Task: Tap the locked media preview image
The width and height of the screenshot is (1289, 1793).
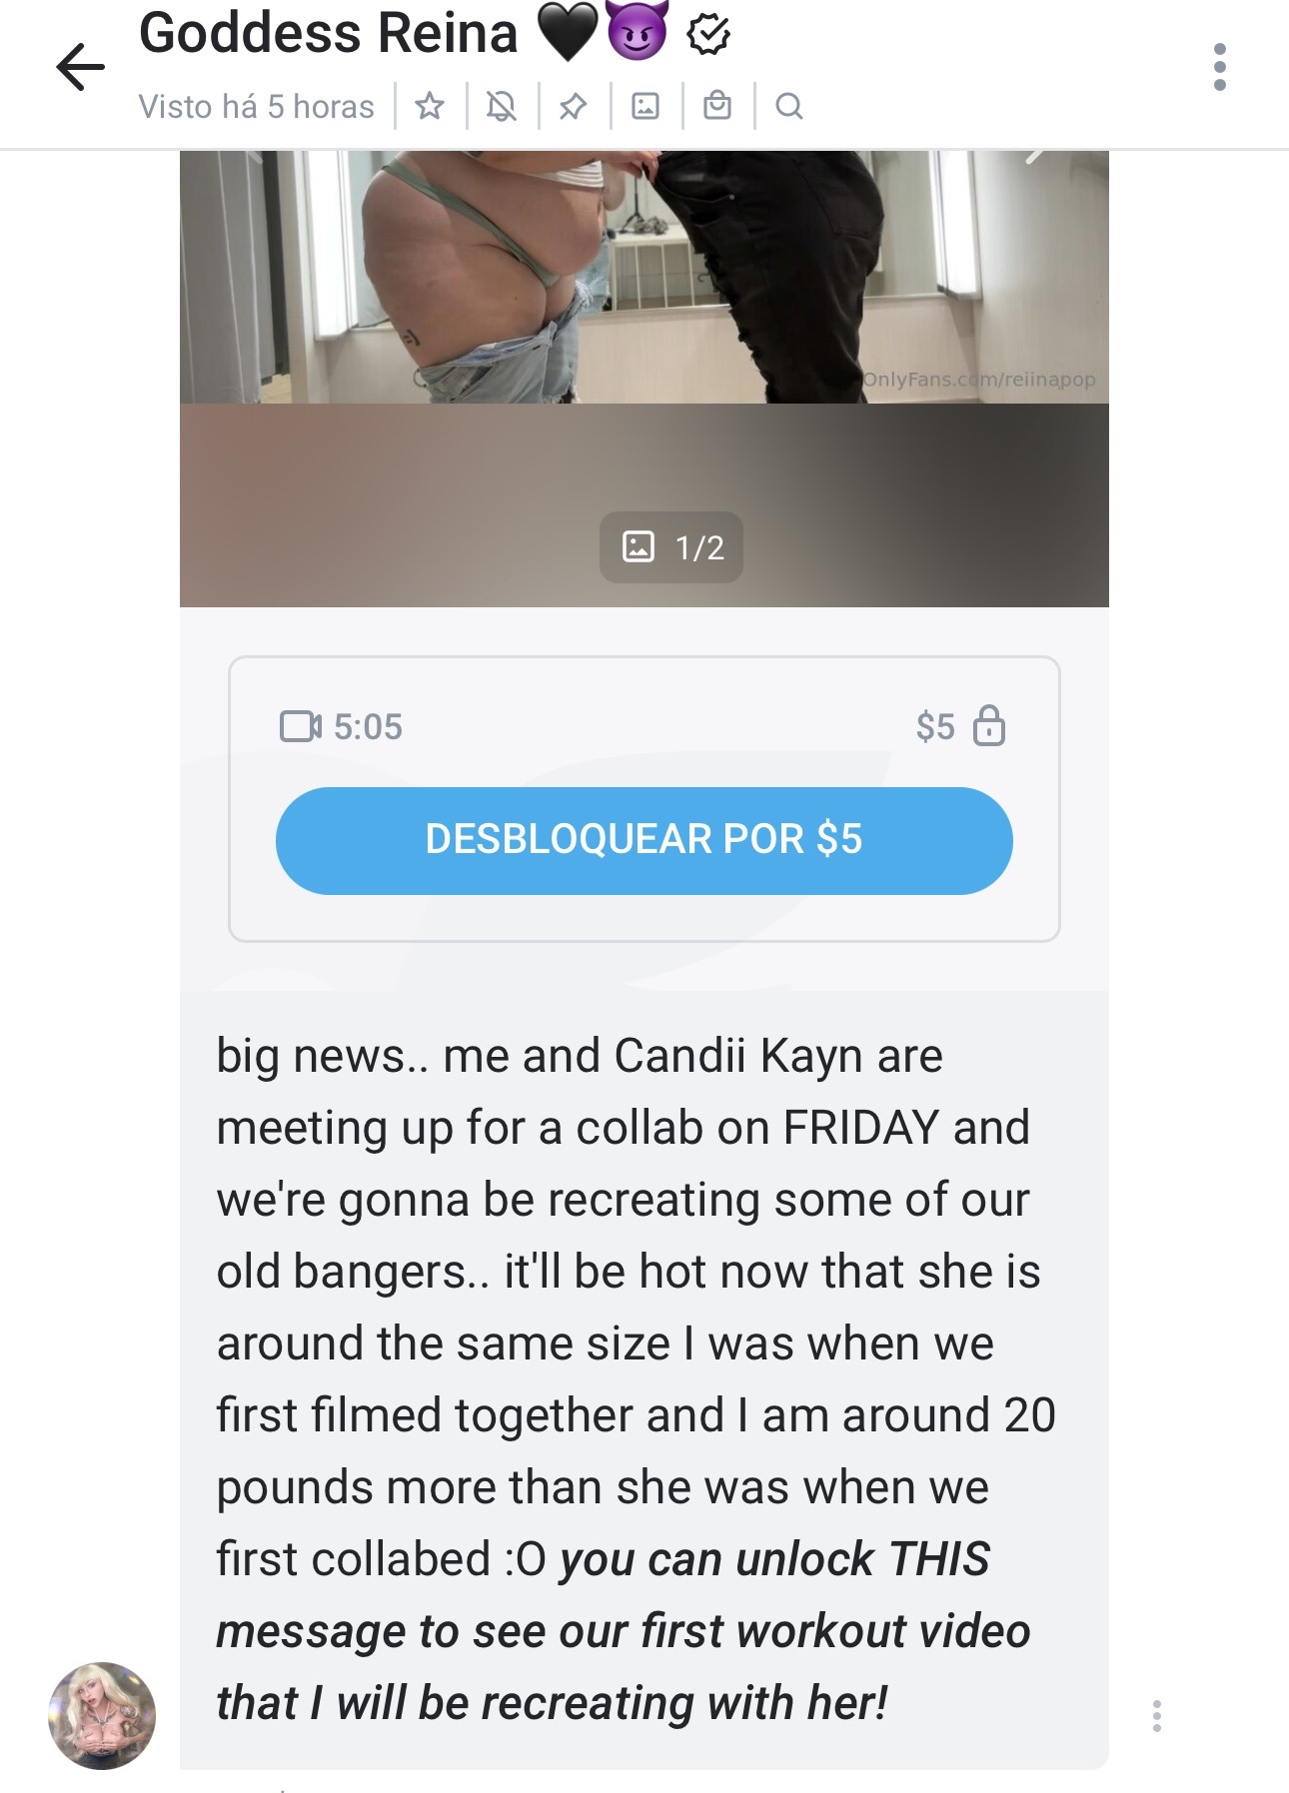Action: (x=644, y=380)
